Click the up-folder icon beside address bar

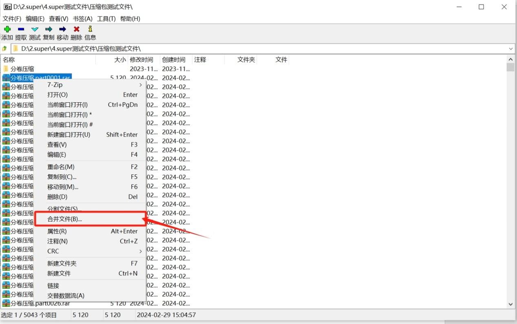[4, 48]
